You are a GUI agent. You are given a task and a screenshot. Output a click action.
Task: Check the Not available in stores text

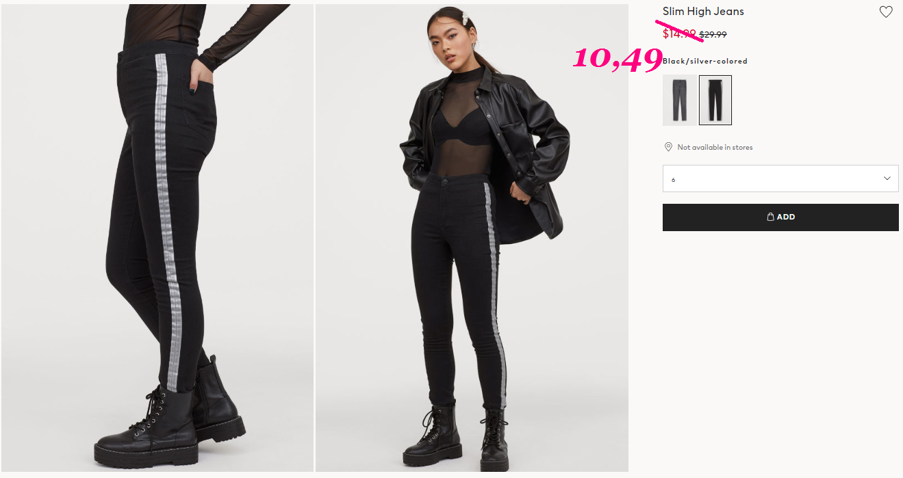pyautogui.click(x=715, y=147)
